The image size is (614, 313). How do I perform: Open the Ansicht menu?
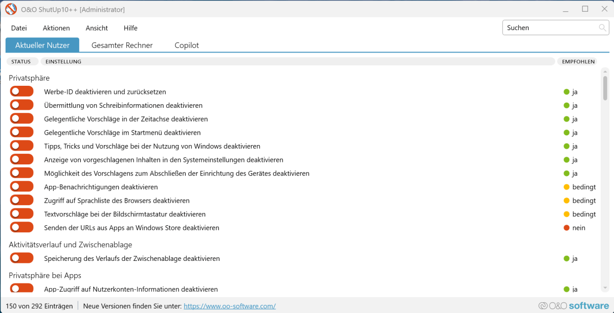97,28
